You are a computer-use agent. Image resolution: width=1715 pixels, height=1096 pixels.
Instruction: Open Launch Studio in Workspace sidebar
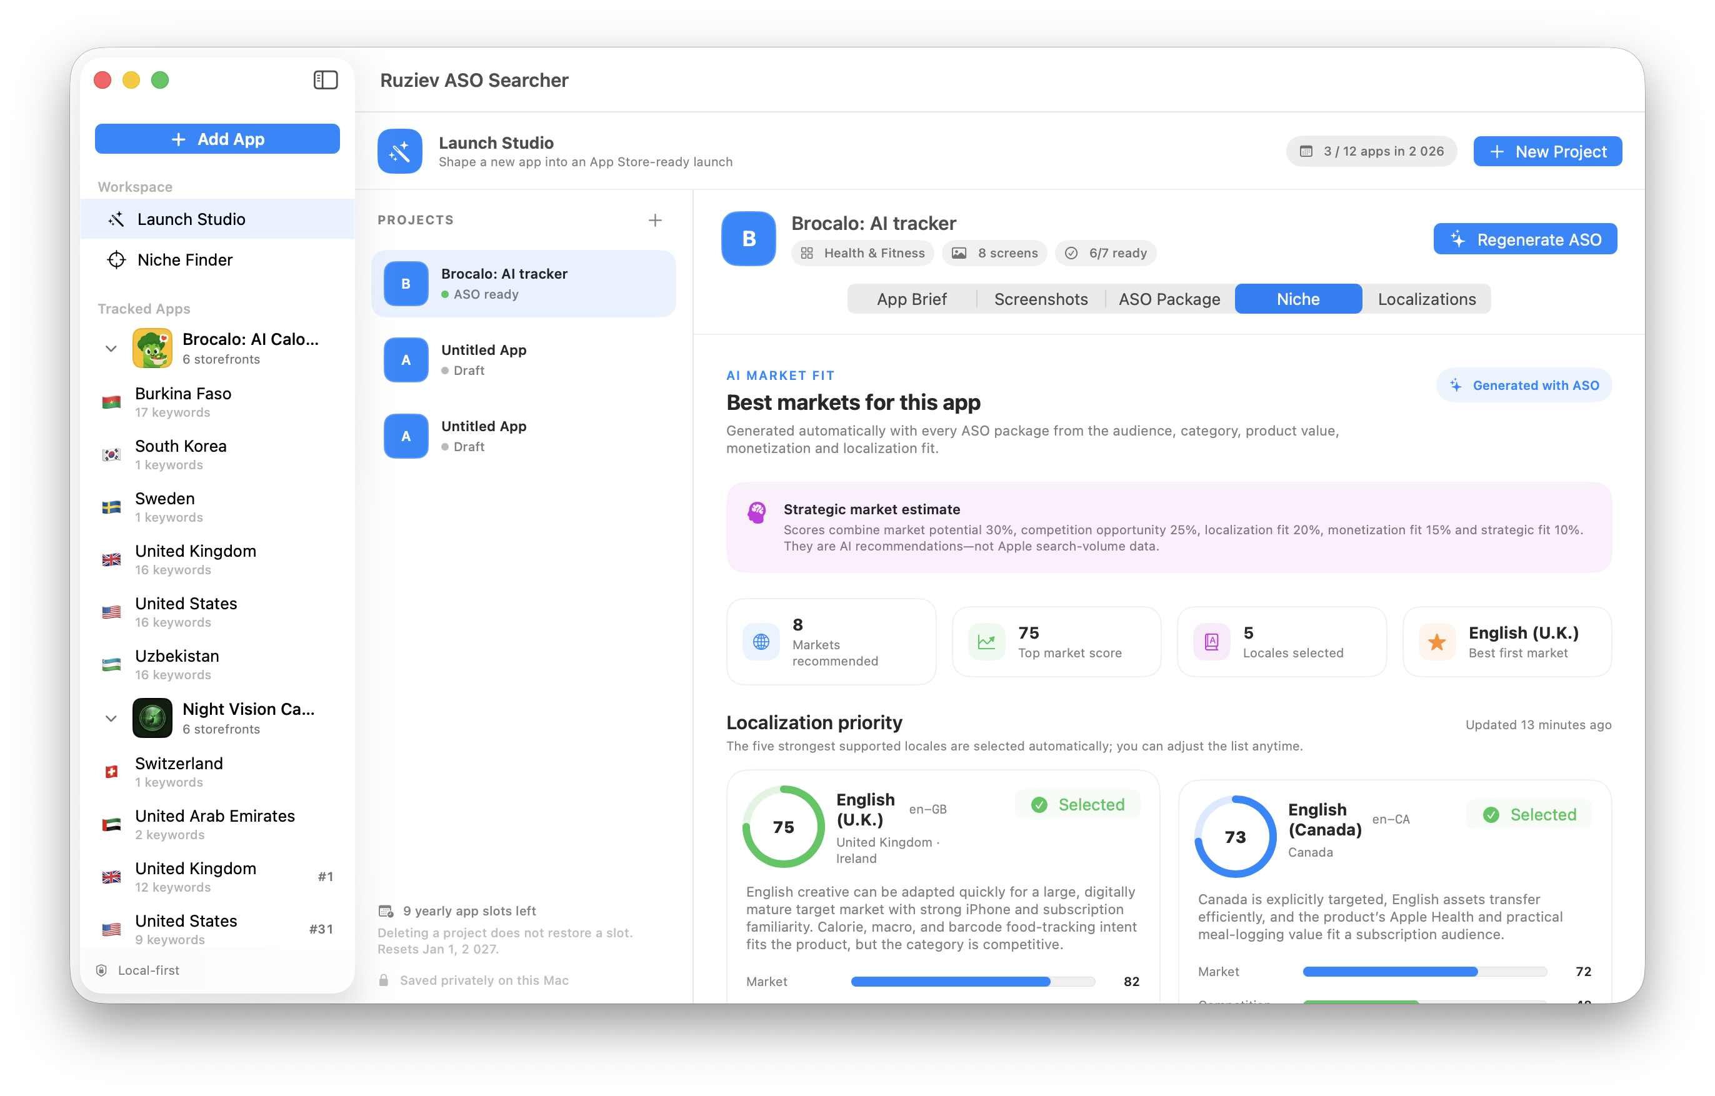coord(217,219)
